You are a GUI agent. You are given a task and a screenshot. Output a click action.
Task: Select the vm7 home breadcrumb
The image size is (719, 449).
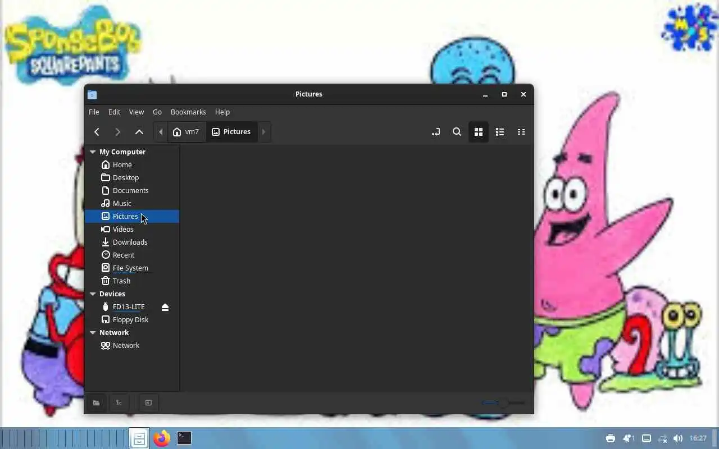tap(186, 132)
